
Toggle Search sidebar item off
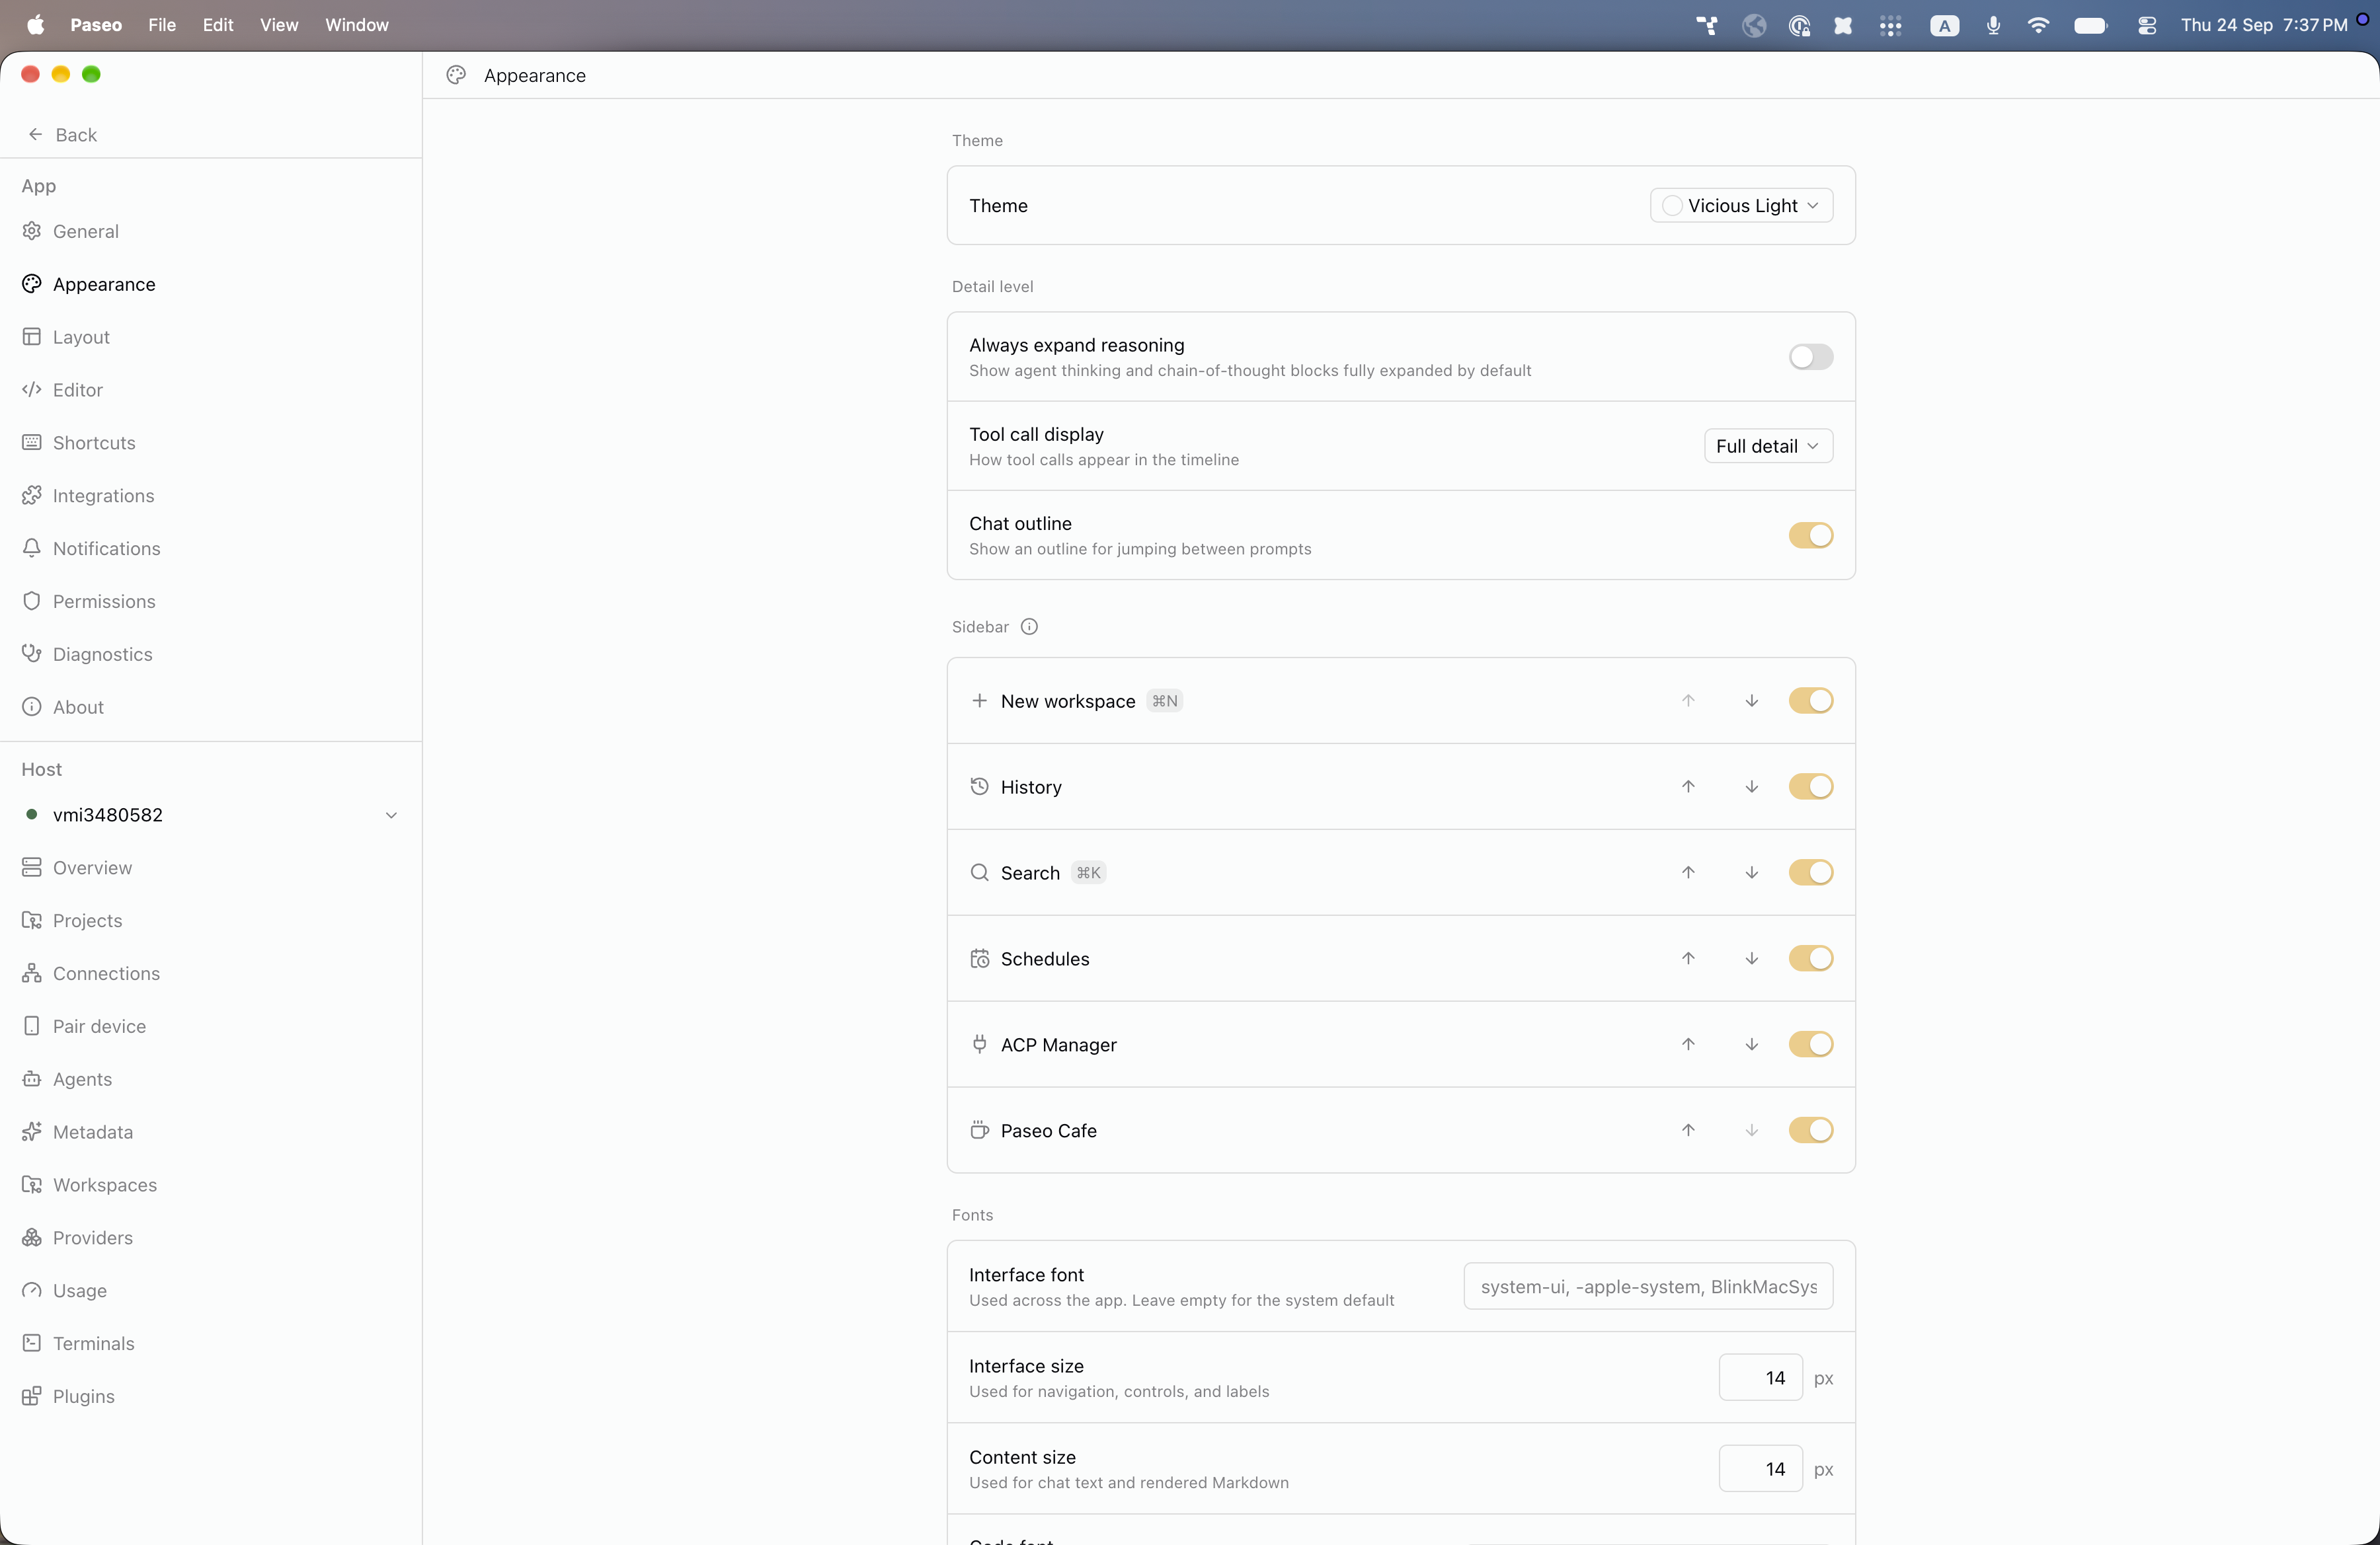[x=1810, y=872]
